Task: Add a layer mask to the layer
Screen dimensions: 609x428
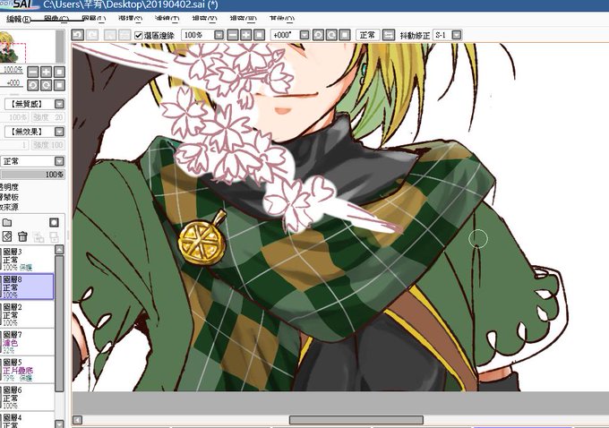Action: (54, 223)
